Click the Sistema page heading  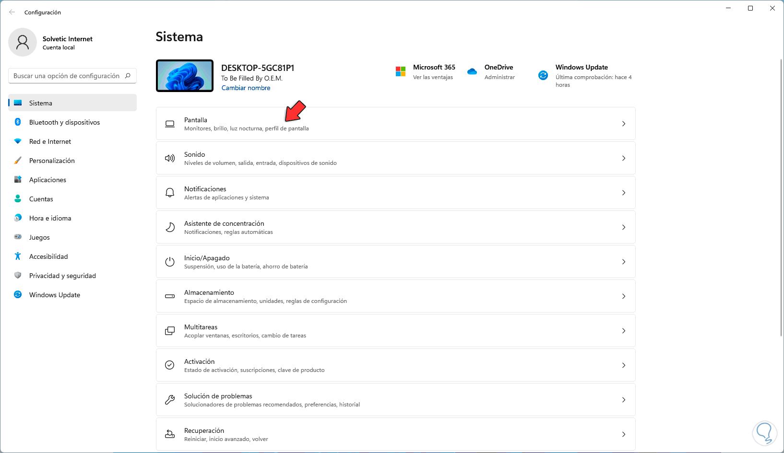(x=179, y=37)
